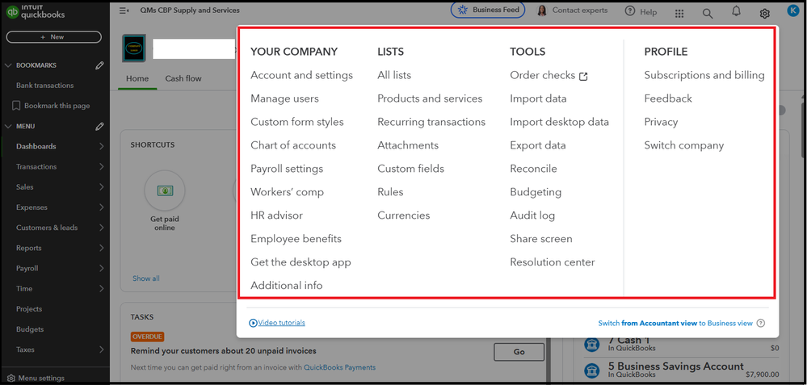
Task: Click the Show all shortcuts link
Action: pos(146,278)
